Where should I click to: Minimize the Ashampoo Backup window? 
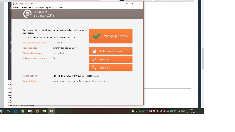click(x=127, y=4)
